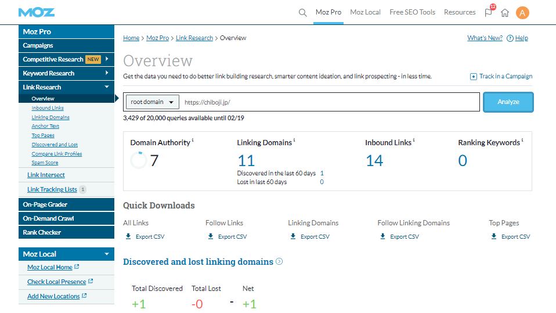
Task: Click the Domain Authority progress ring
Action: click(138, 160)
